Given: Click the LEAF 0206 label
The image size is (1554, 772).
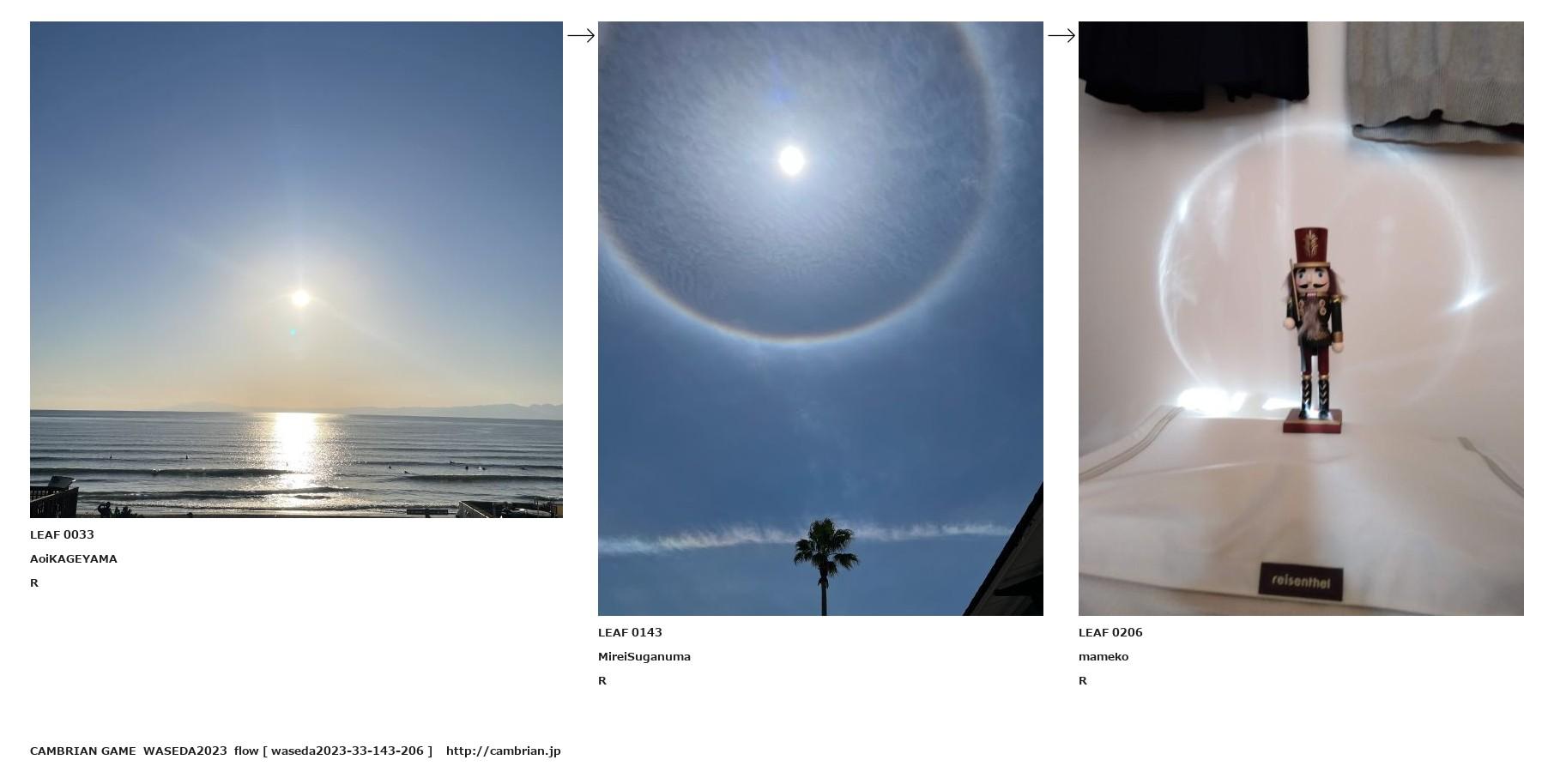Looking at the screenshot, I should point(1110,632).
